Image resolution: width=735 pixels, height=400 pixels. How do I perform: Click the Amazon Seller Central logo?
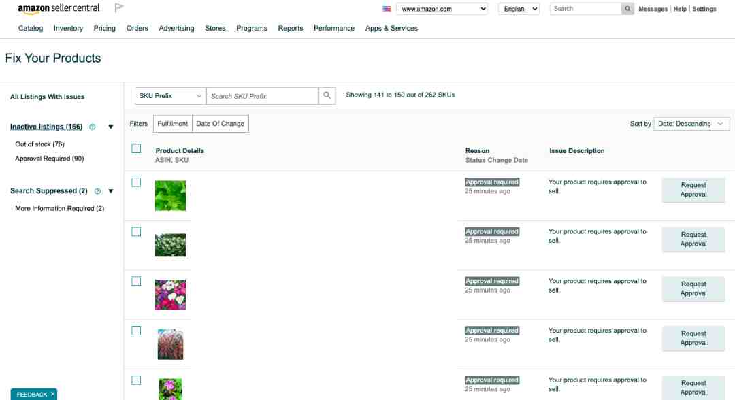pos(59,8)
